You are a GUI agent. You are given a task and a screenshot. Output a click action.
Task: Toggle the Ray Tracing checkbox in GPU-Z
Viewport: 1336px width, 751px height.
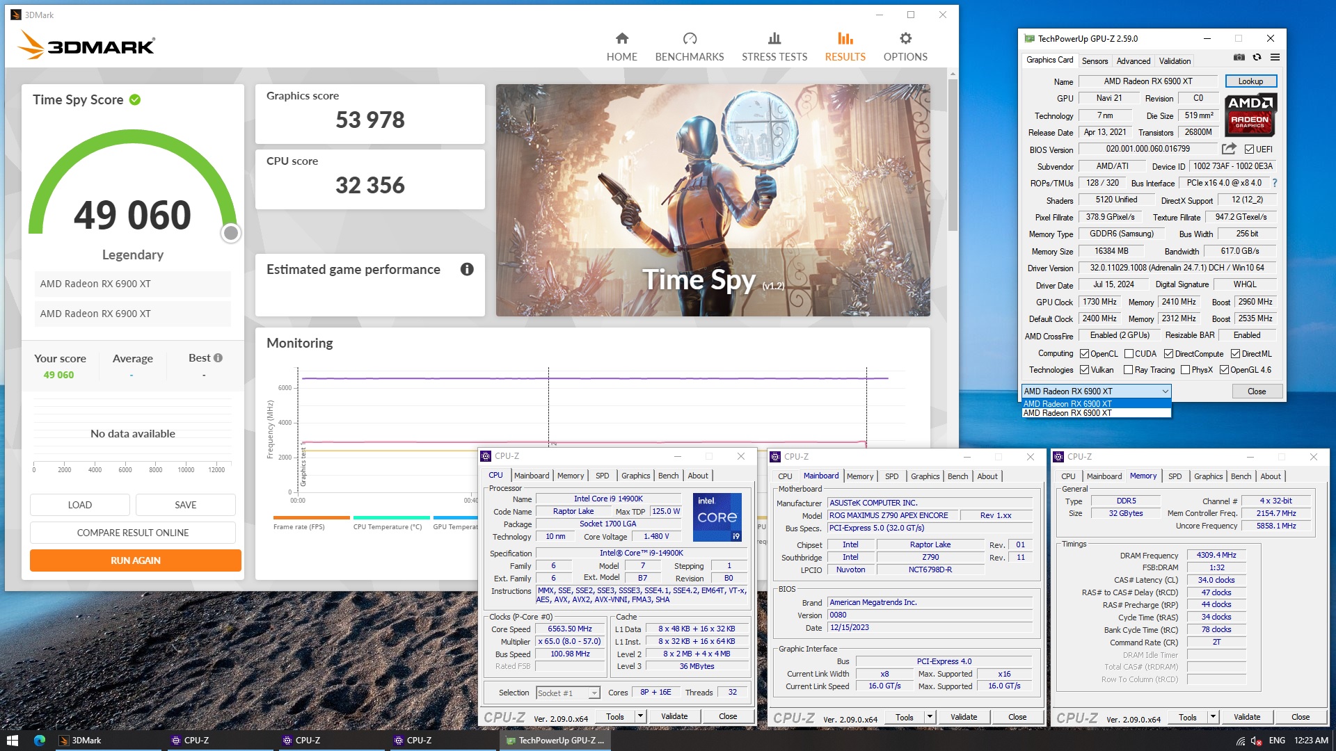1129,370
